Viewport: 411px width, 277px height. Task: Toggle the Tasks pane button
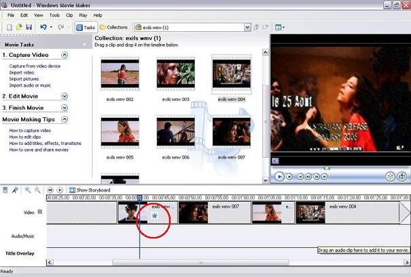coord(86,27)
